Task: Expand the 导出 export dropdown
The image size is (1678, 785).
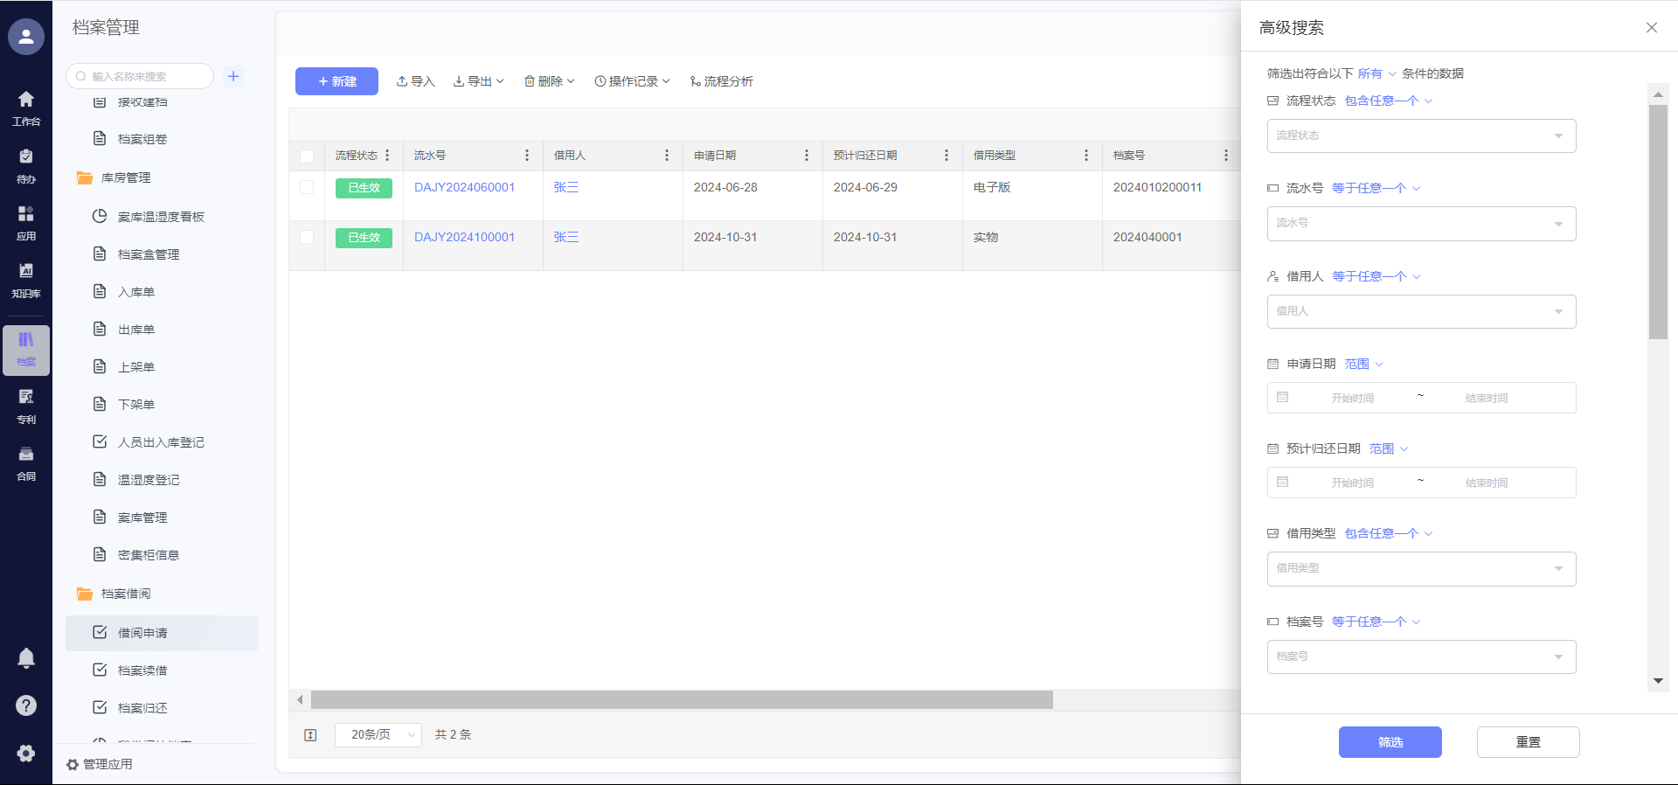Action: 478,81
